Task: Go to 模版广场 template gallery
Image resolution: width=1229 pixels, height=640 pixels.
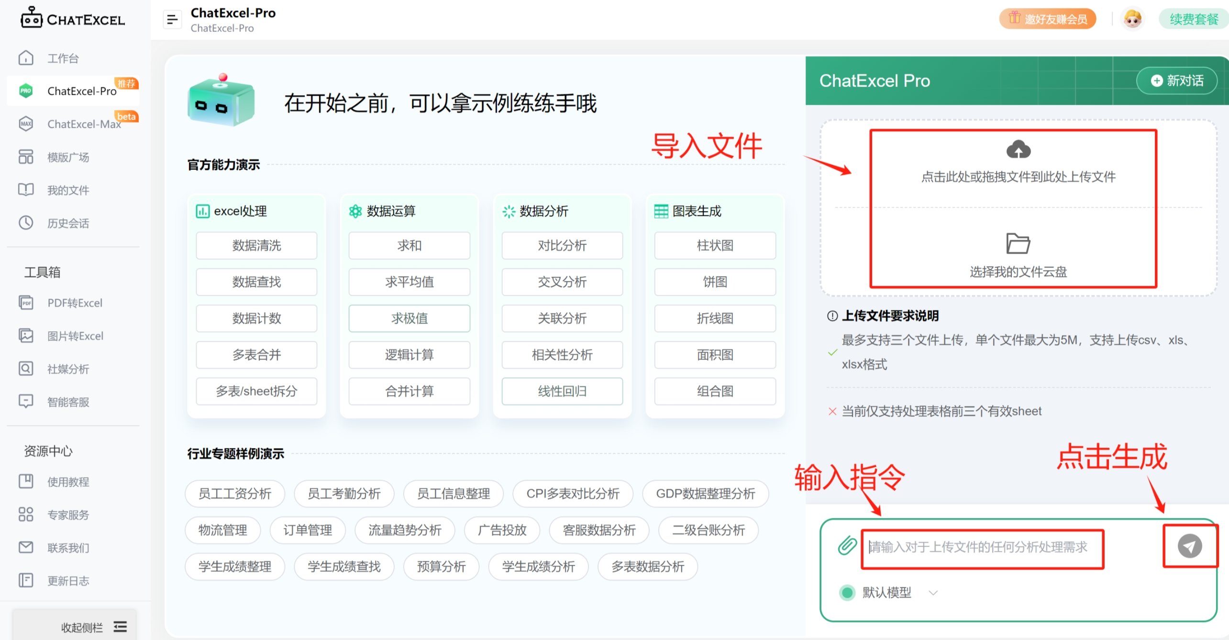Action: click(x=67, y=157)
